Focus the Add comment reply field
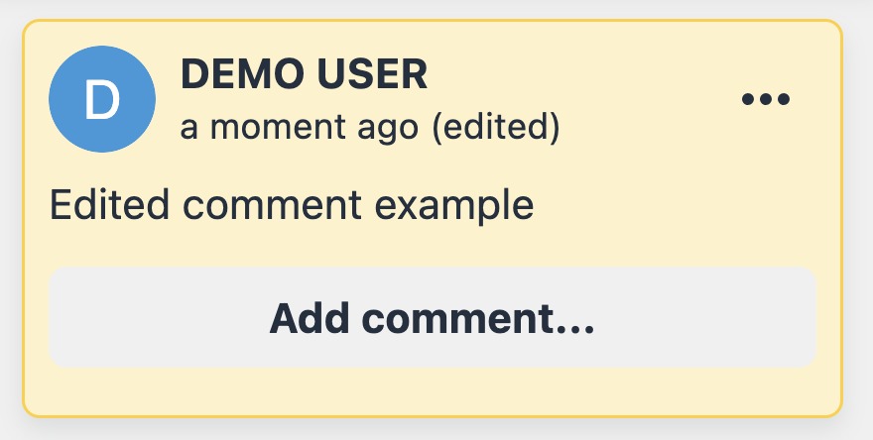Image resolution: width=873 pixels, height=440 pixels. coord(433,319)
